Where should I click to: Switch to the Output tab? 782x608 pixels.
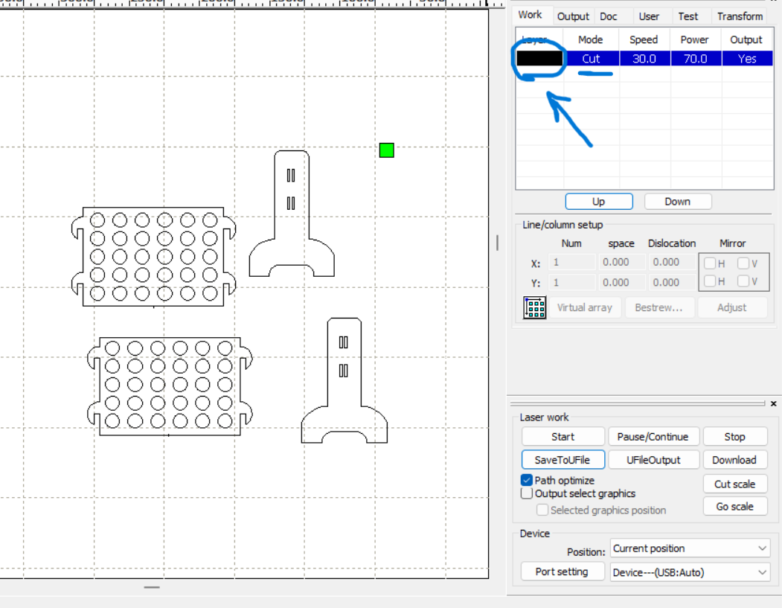573,16
